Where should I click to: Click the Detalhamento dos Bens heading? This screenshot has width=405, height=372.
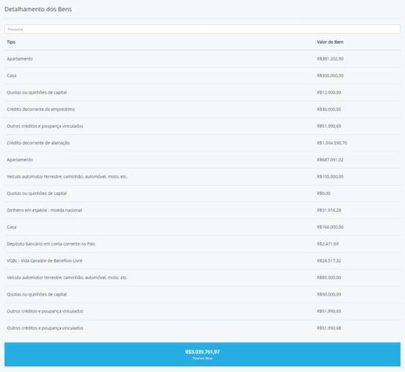pos(38,9)
